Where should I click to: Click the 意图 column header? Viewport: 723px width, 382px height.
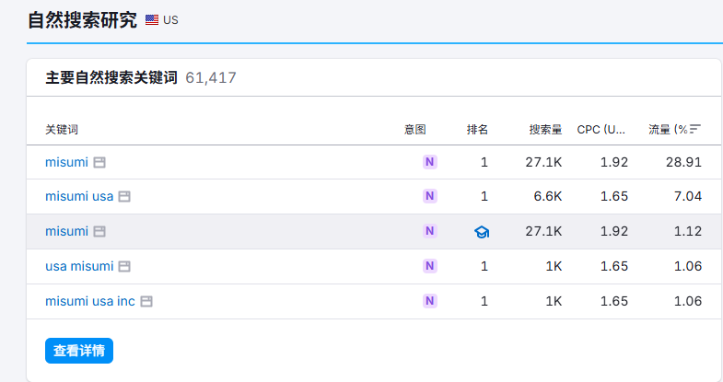coord(414,130)
